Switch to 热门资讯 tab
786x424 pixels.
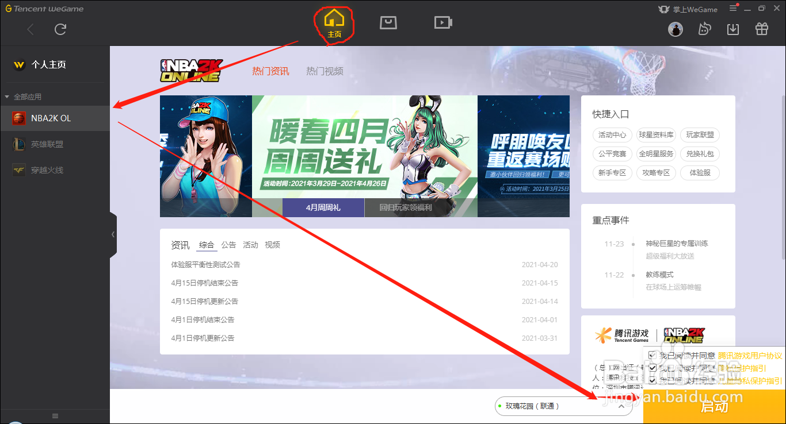point(270,71)
